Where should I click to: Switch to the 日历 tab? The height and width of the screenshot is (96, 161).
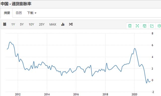tap(19, 13)
